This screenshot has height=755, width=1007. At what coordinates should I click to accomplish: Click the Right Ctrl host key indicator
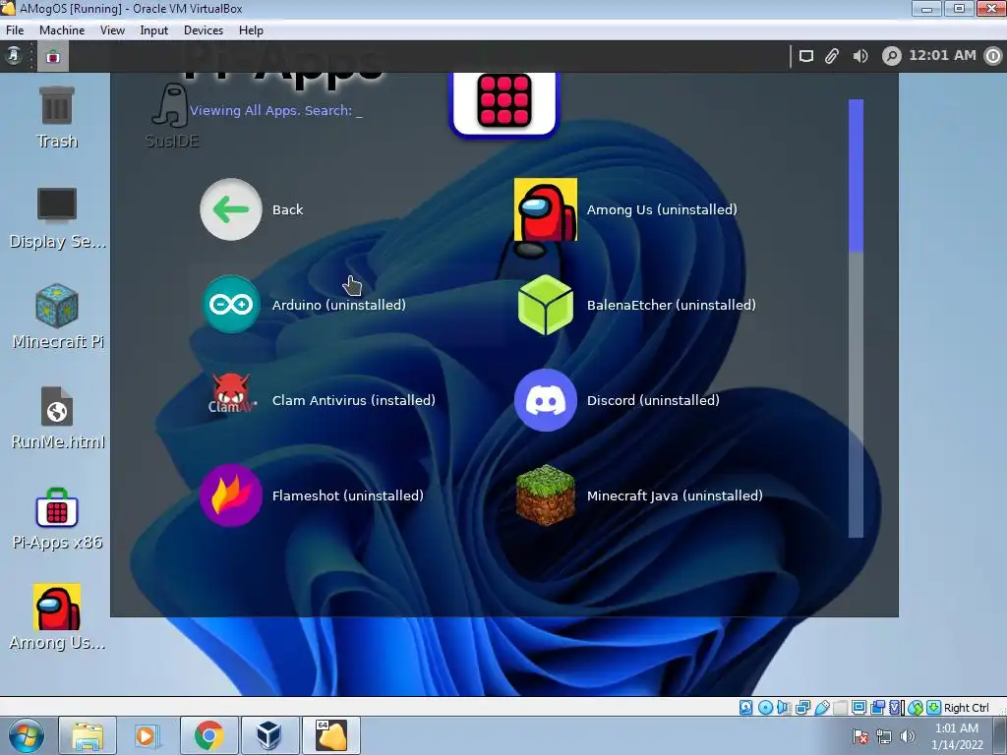(966, 708)
